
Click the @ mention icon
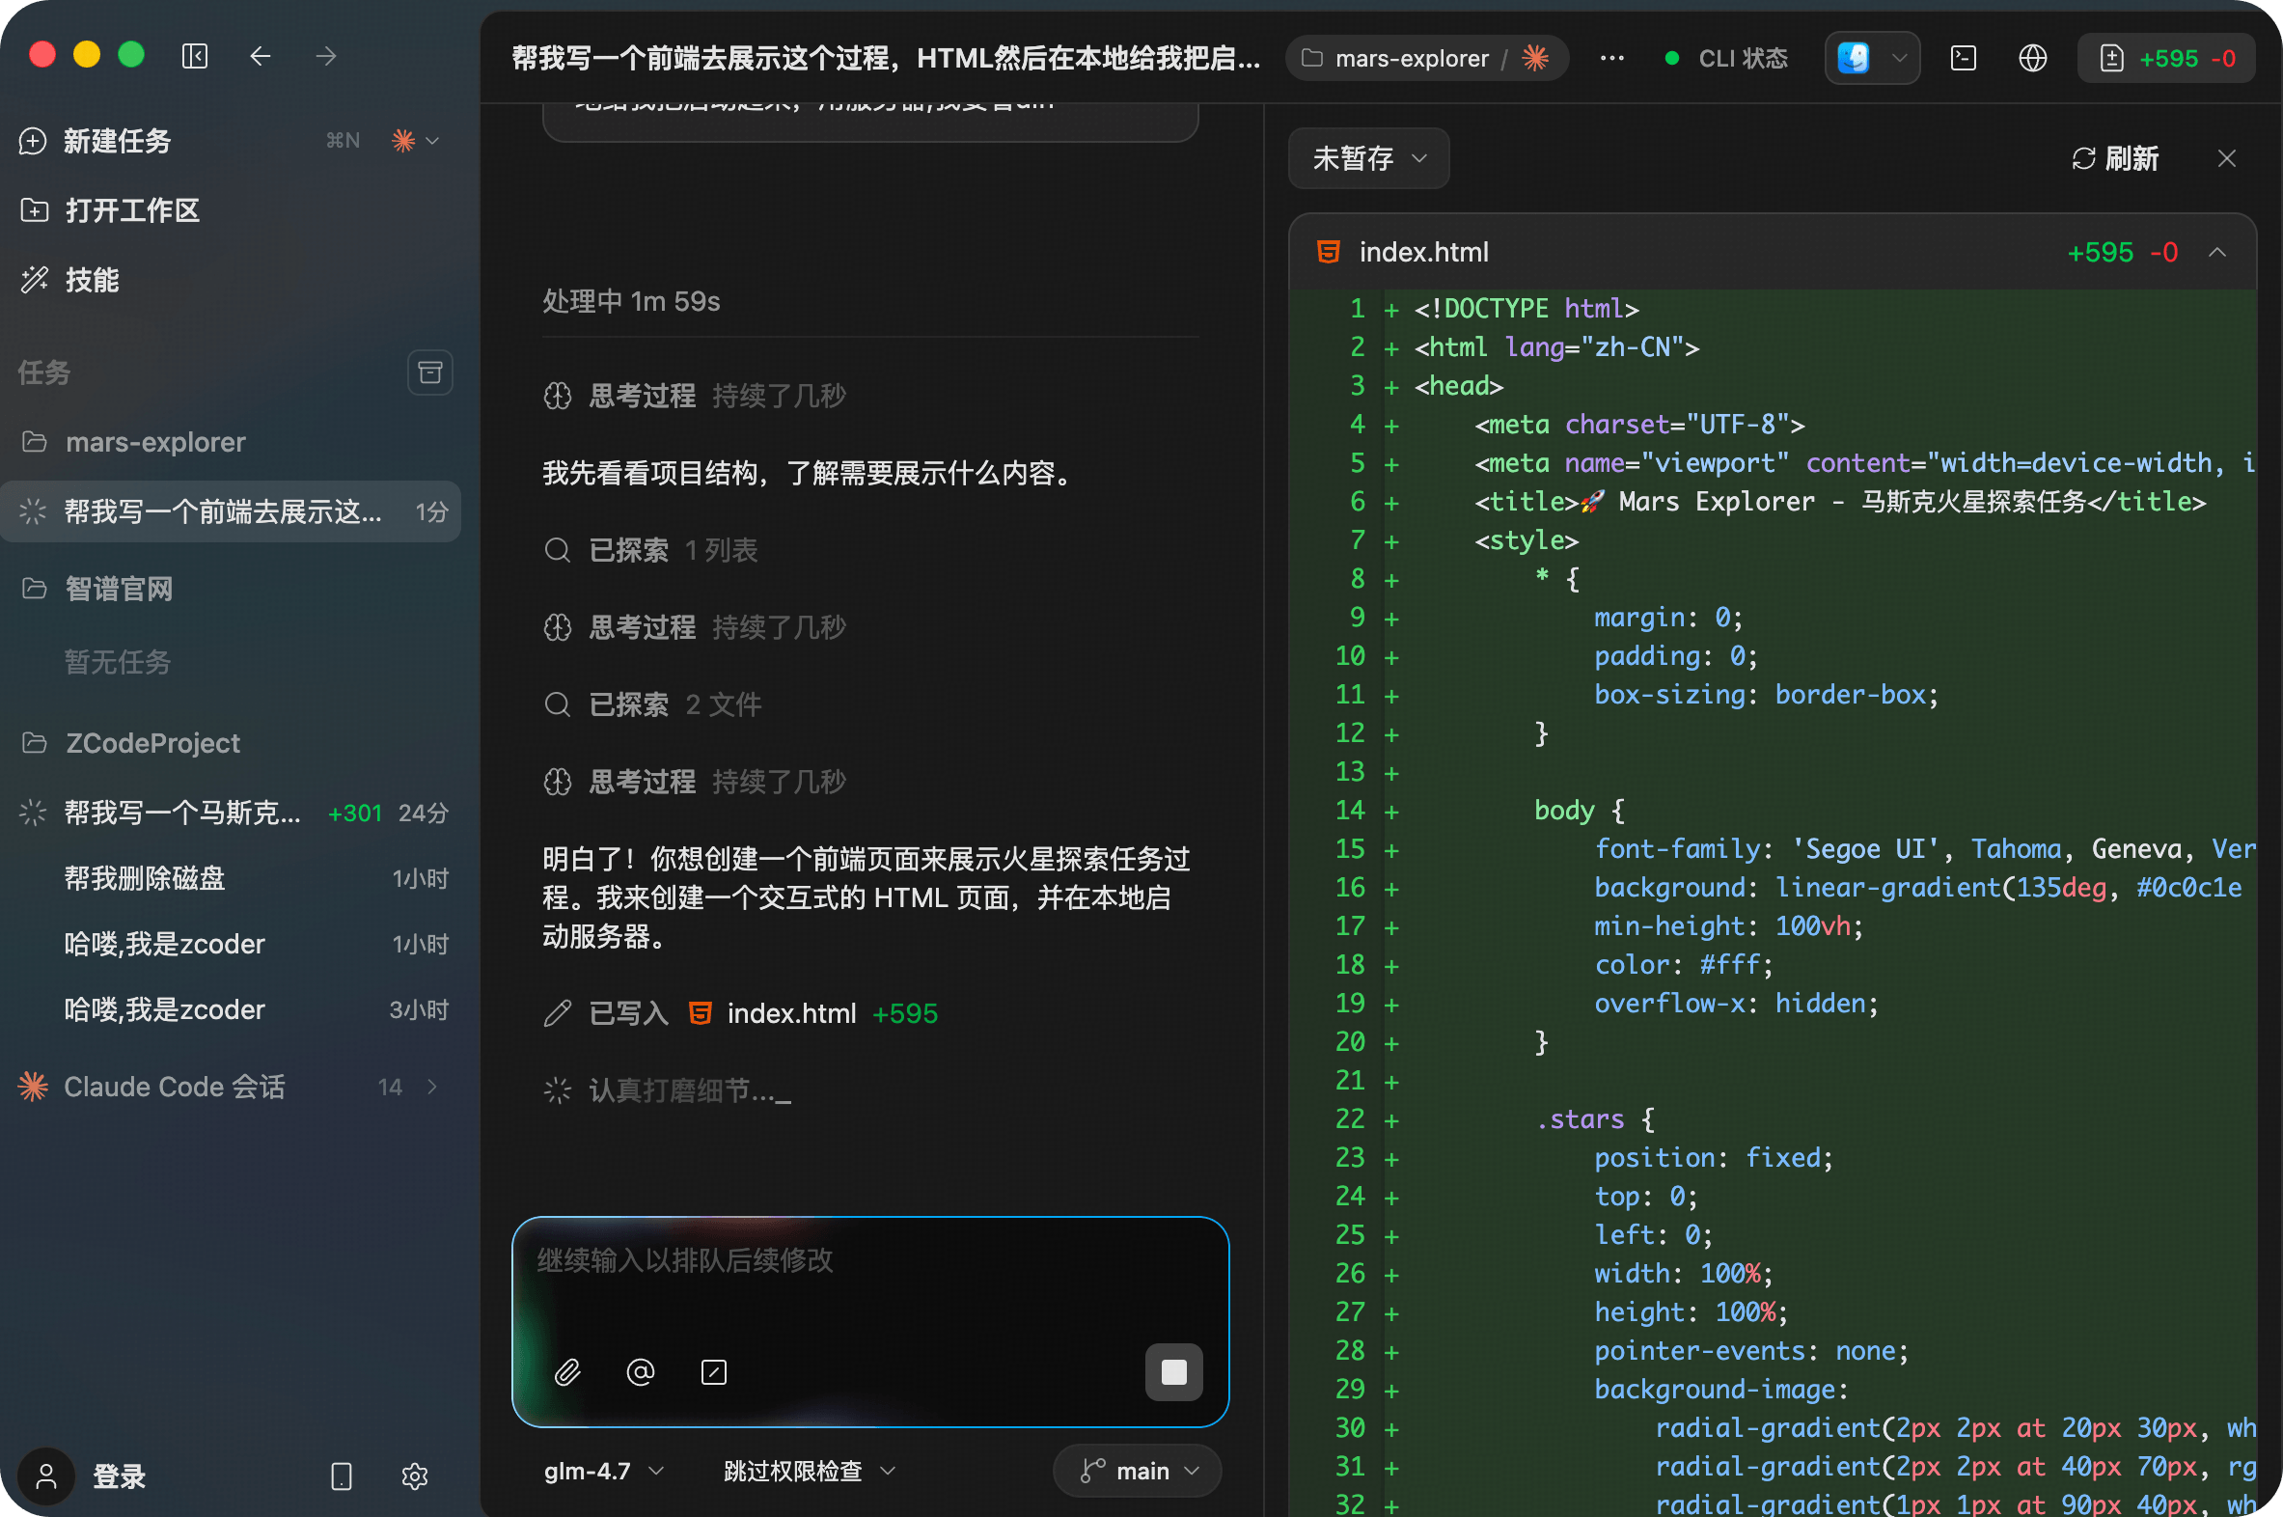click(641, 1371)
